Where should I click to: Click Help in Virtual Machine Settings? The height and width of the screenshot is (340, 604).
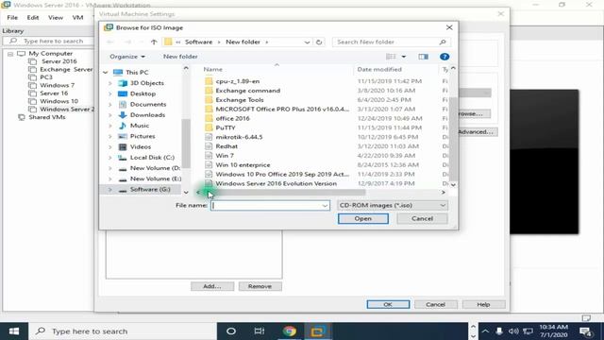pyautogui.click(x=483, y=304)
